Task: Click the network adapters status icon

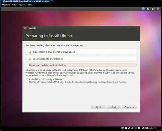Action: [132, 128]
